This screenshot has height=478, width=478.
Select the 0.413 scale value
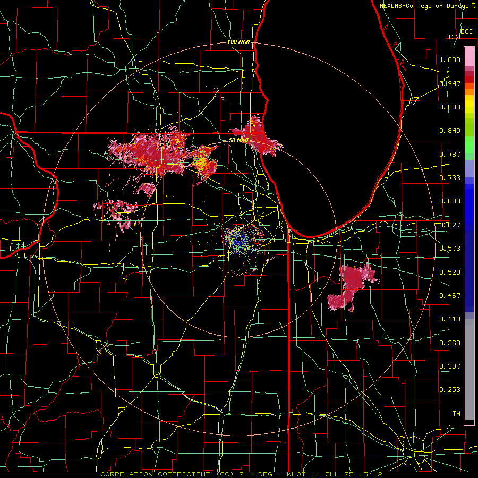(450, 319)
